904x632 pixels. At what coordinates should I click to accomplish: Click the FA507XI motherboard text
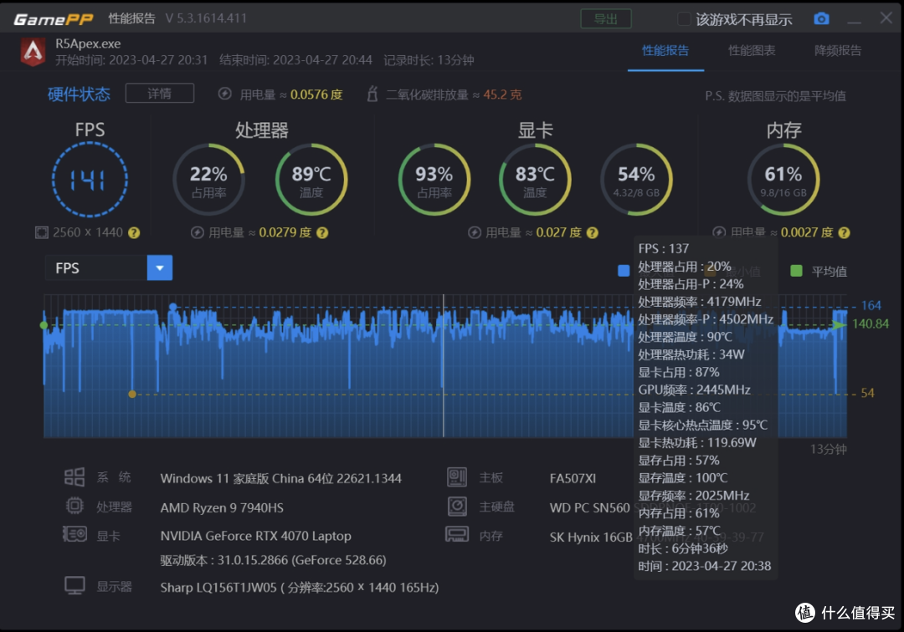tap(573, 478)
